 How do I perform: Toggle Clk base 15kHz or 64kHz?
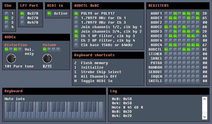point(76,45)
